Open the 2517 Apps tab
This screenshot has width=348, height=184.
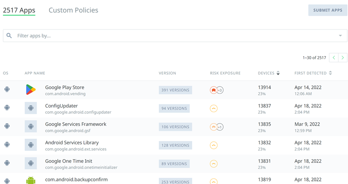[x=19, y=10]
